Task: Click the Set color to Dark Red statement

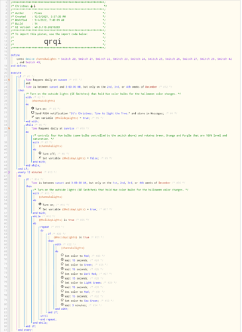Action: (x=81, y=274)
